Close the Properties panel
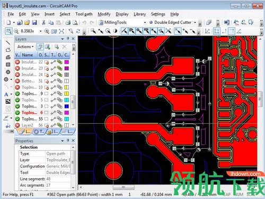This screenshot has height=199, width=265. (73, 141)
